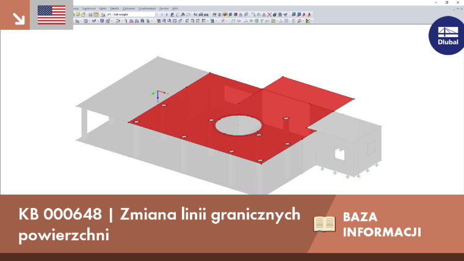Open the Fenster menu

coord(164,9)
